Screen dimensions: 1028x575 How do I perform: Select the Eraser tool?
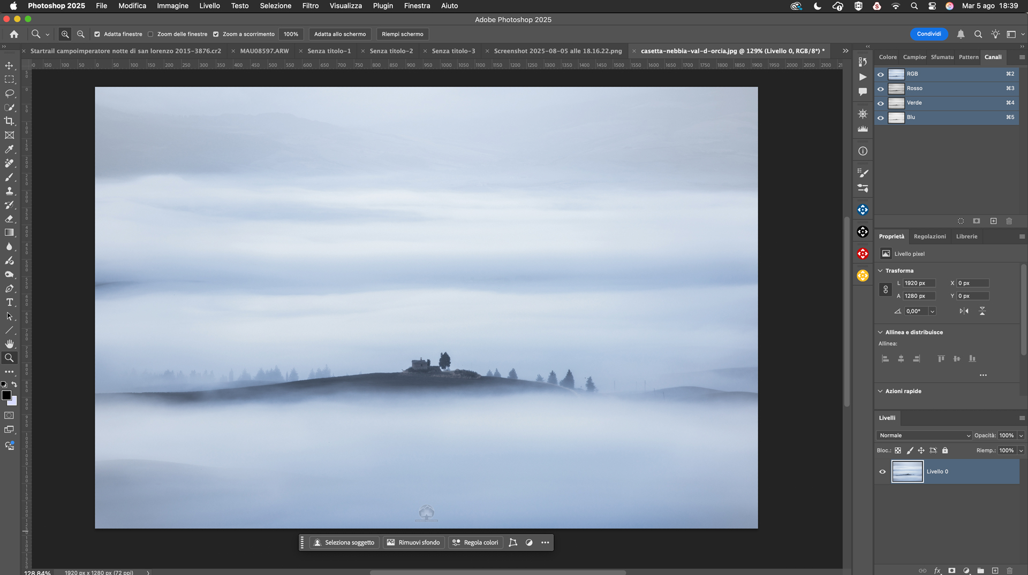(10, 219)
